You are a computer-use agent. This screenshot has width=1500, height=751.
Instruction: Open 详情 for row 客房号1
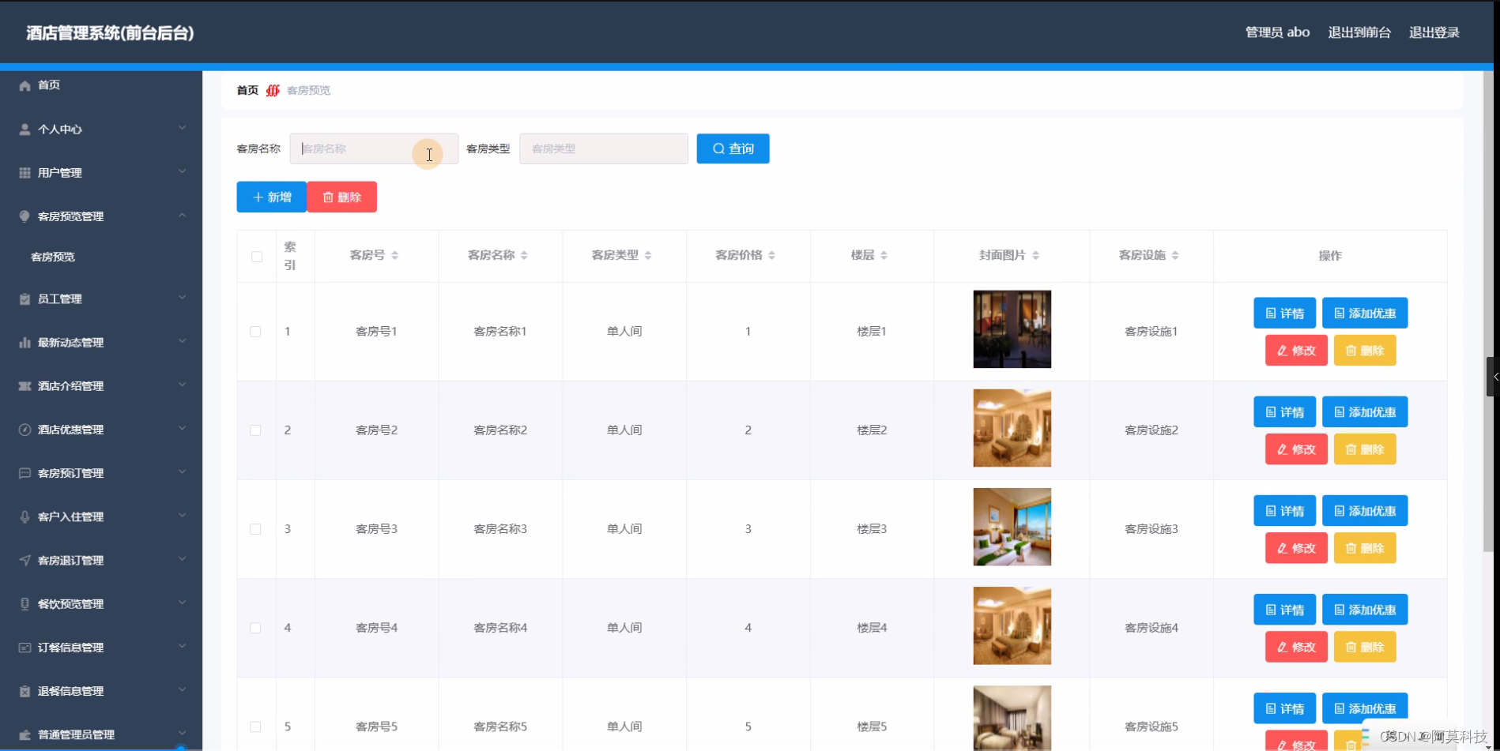(1284, 314)
